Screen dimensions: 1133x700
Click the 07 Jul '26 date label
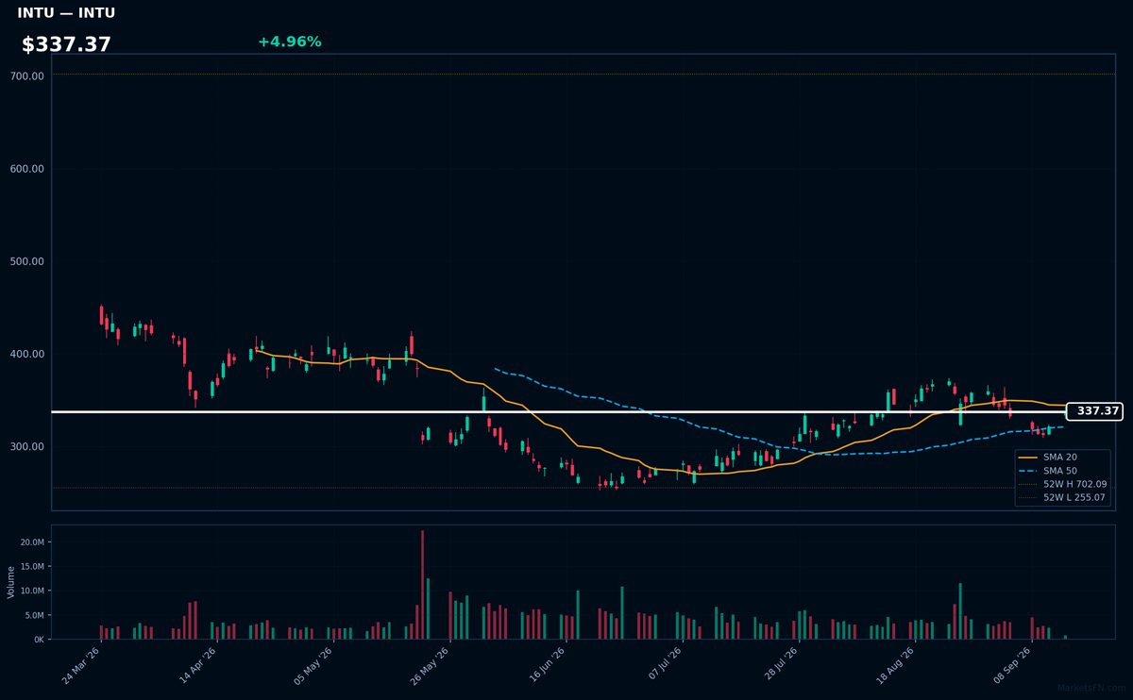pyautogui.click(x=663, y=666)
